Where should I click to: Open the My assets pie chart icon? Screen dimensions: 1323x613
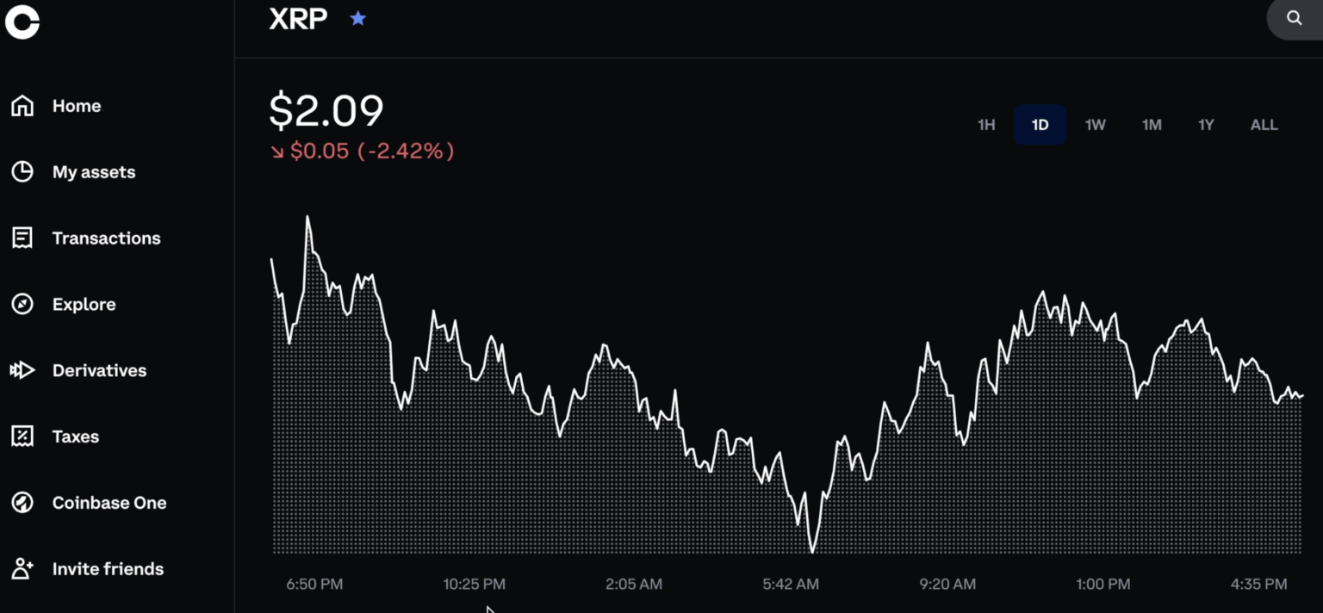point(22,172)
